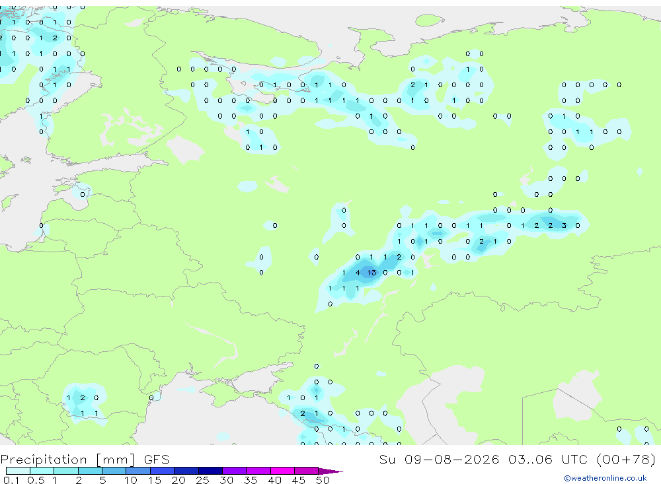This screenshot has height=484, width=661.
Task: Select legend swatch between 40 and 45
Action: pos(282,471)
